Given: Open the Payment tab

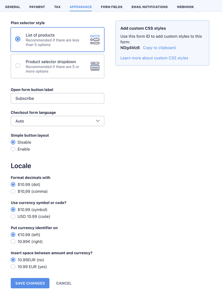Looking at the screenshot, I should [x=37, y=7].
